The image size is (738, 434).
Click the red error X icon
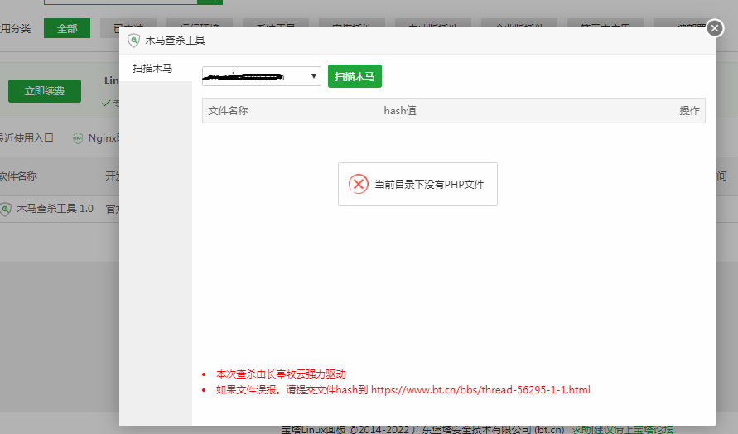coord(359,184)
